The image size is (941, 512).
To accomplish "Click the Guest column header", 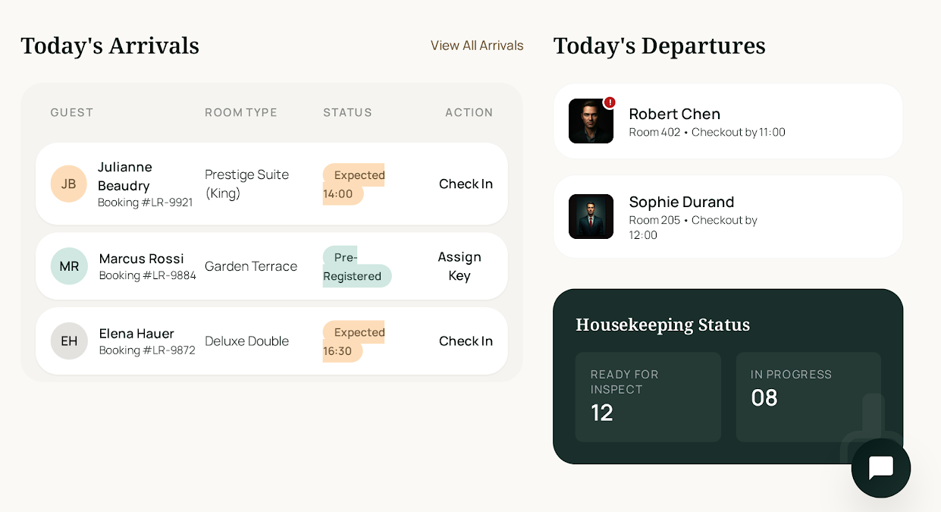I will click(x=72, y=112).
